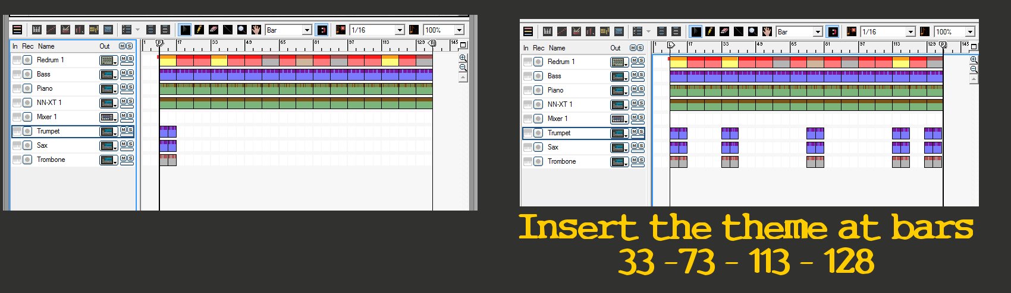Select the Line tool in the left sequencer

228,30
